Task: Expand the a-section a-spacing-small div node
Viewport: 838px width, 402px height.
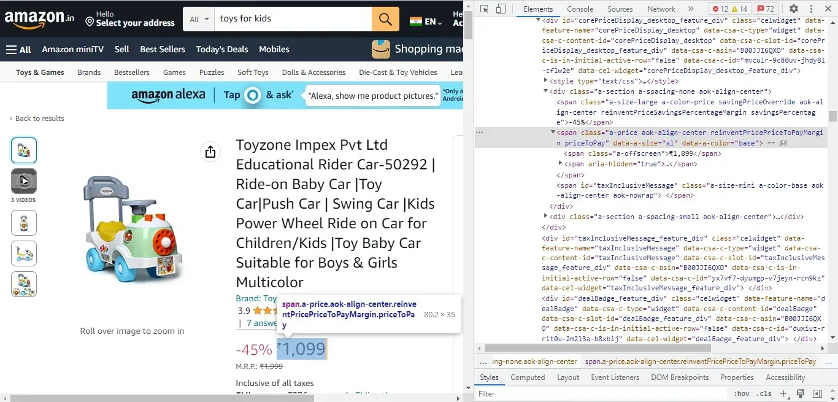Action: pos(546,217)
